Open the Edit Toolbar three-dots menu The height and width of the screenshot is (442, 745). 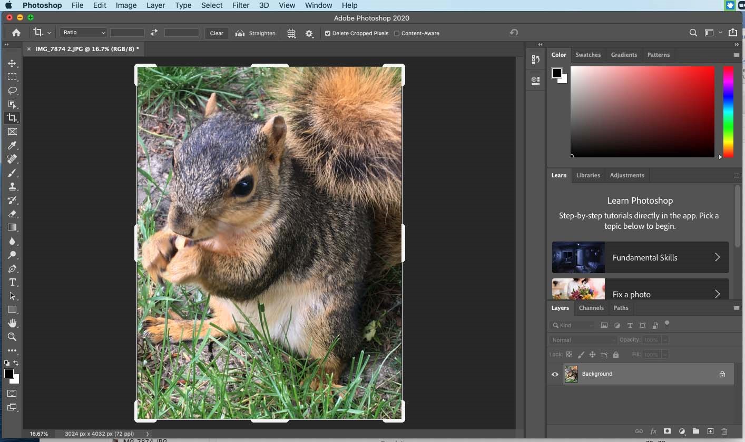[x=12, y=350]
